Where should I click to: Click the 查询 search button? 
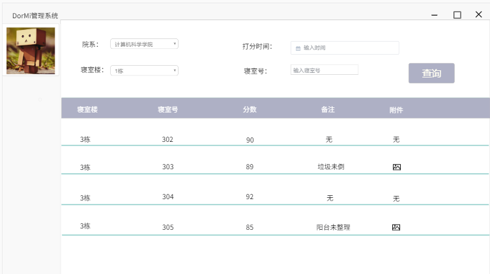coord(431,74)
